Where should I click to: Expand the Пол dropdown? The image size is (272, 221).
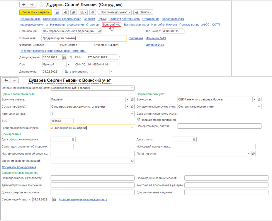pos(69,64)
